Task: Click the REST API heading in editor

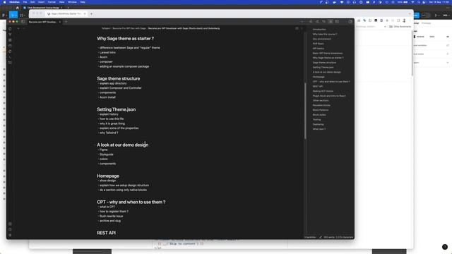Action: pyautogui.click(x=106, y=233)
